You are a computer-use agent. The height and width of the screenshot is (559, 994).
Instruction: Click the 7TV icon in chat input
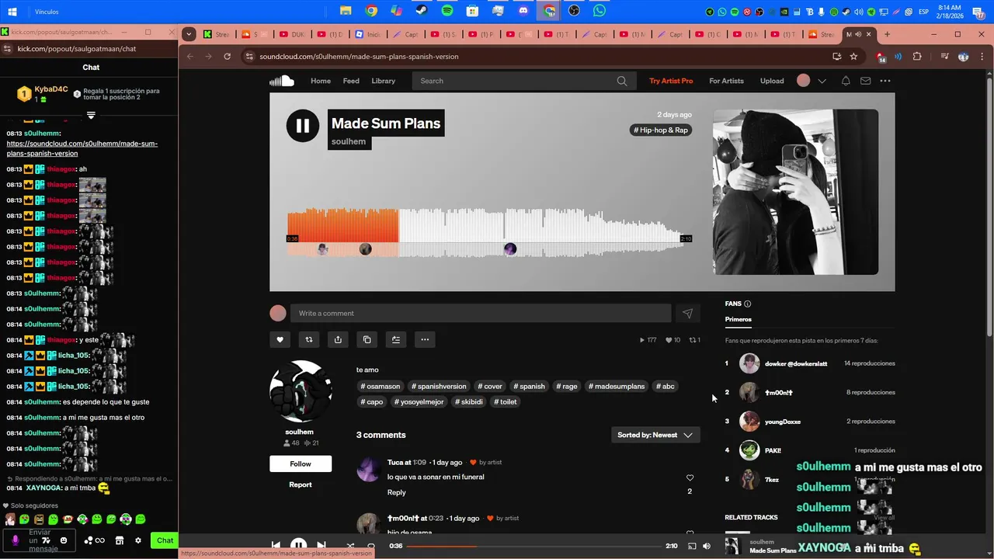46,540
